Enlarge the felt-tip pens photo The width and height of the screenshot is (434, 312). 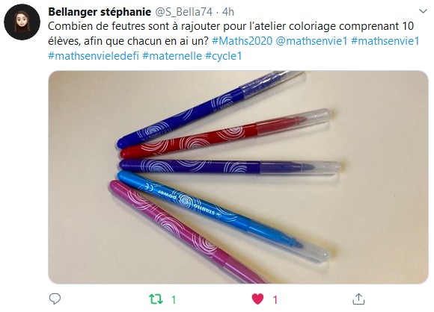pyautogui.click(x=238, y=177)
